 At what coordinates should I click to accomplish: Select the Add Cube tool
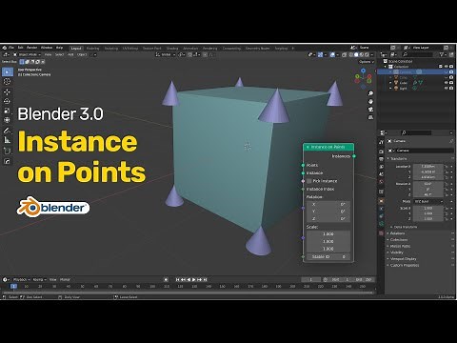pyautogui.click(x=7, y=151)
